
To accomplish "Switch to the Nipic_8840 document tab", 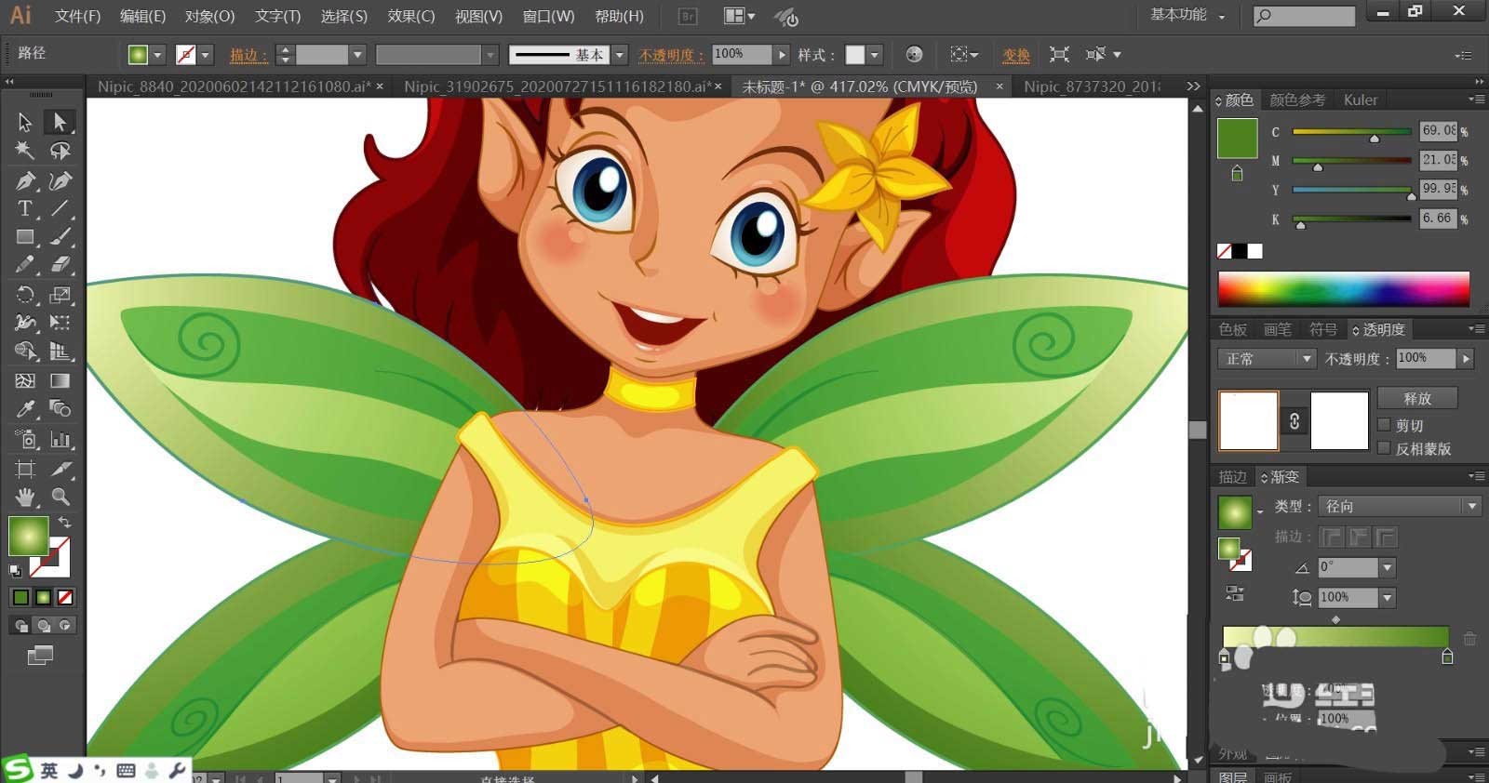I will [235, 86].
